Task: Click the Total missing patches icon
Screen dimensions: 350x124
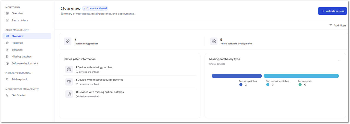Action: coord(68,41)
